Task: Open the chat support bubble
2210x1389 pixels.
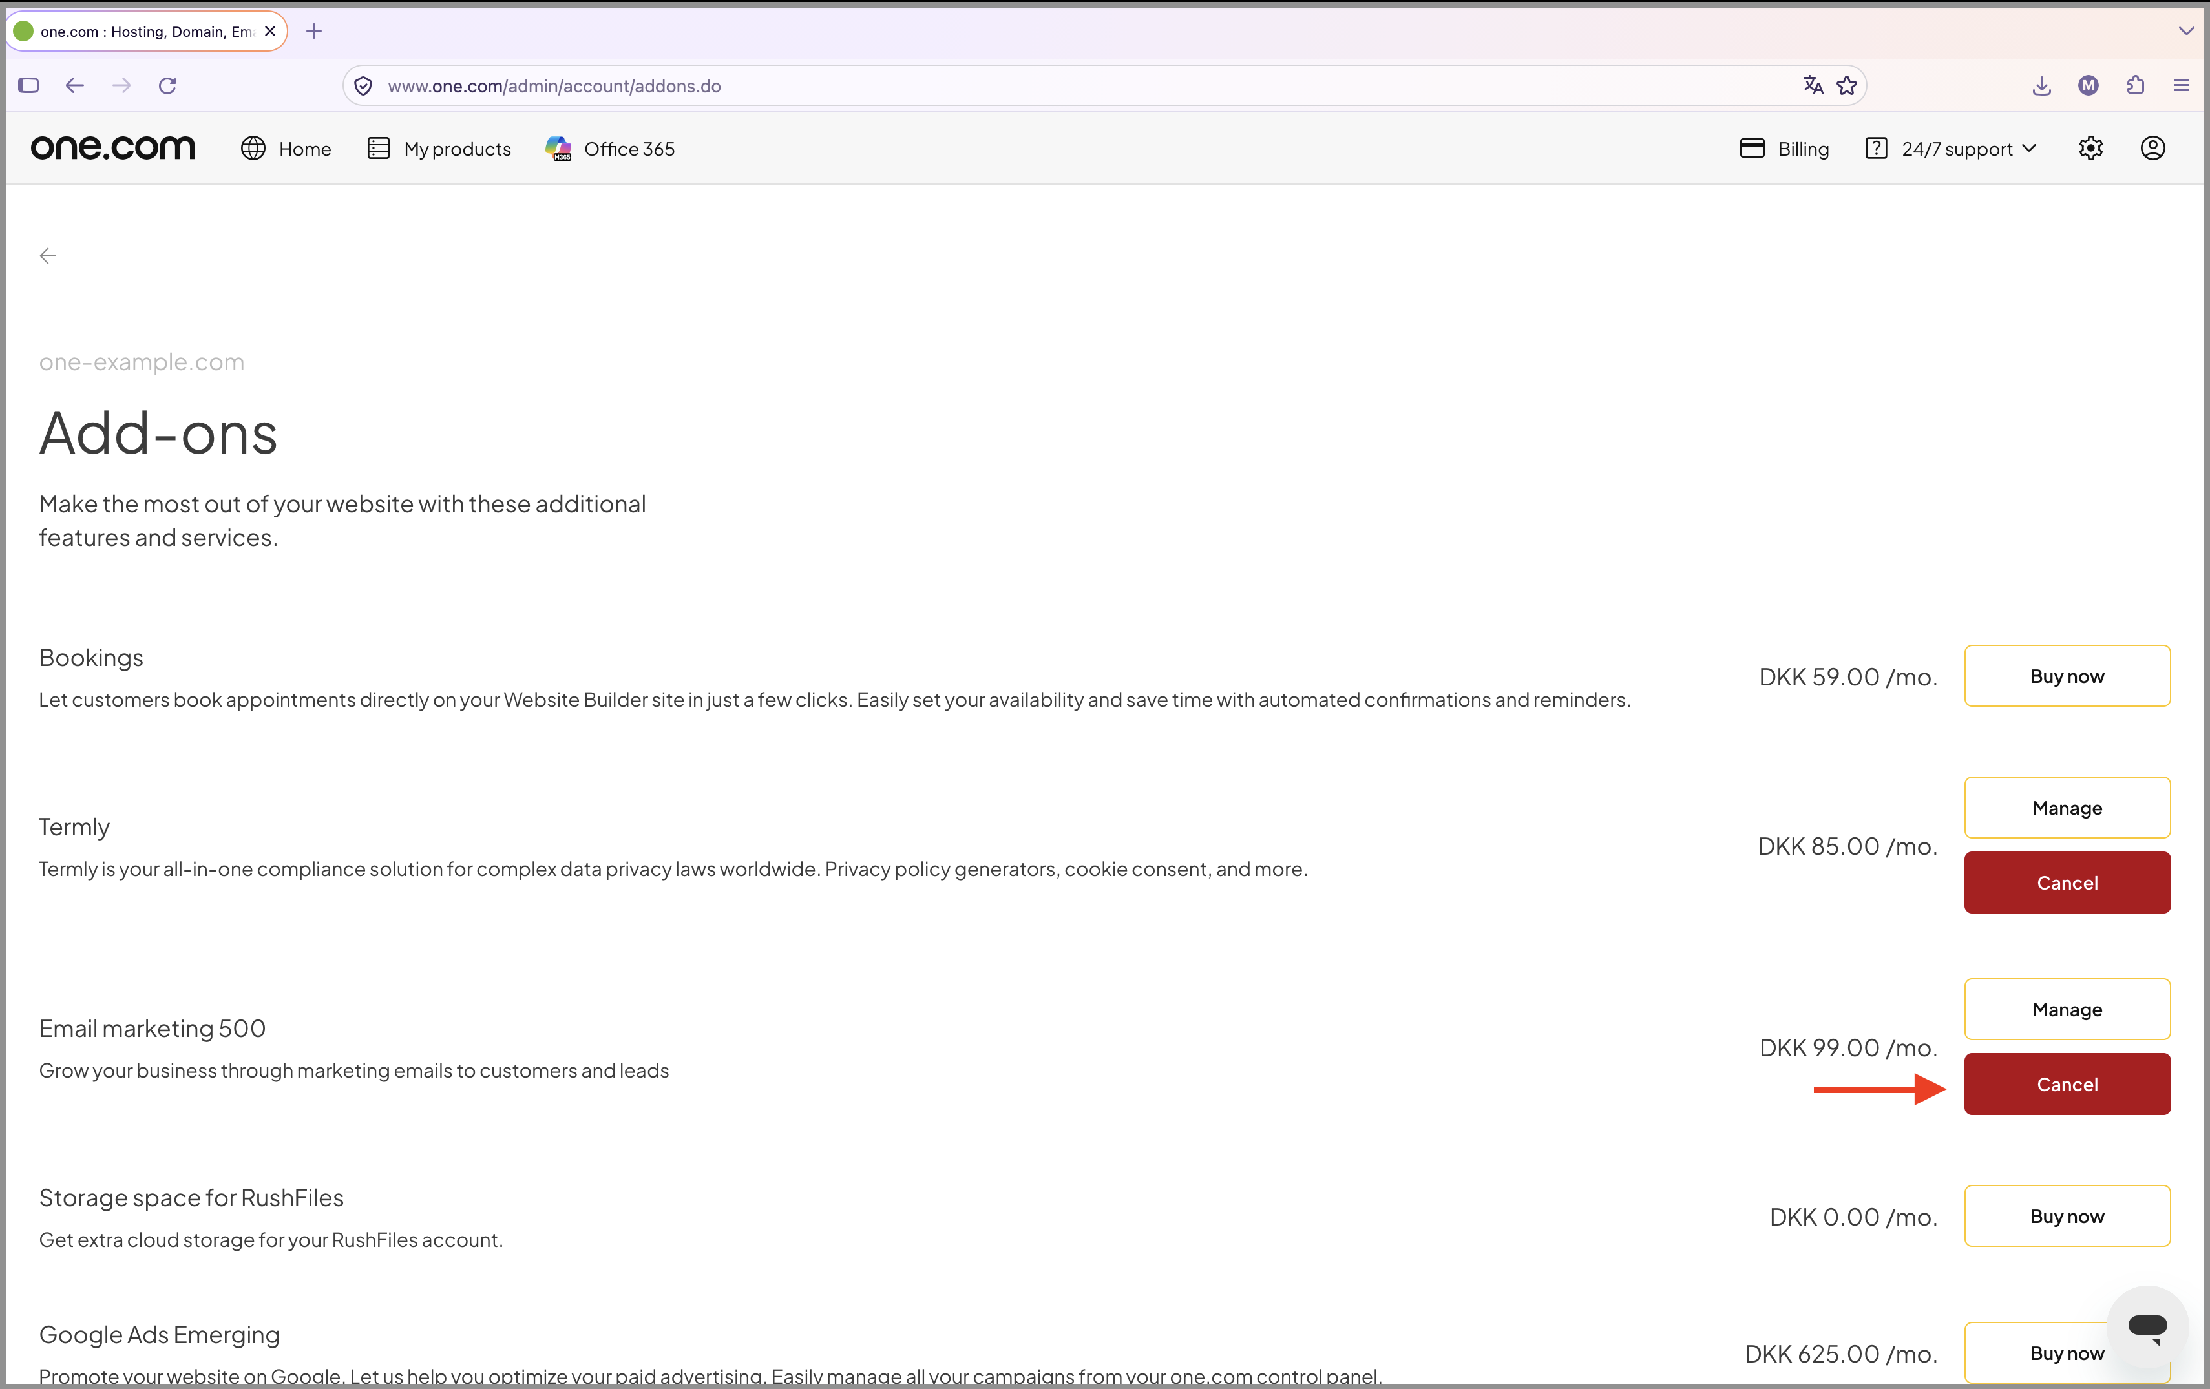Action: (2147, 1326)
